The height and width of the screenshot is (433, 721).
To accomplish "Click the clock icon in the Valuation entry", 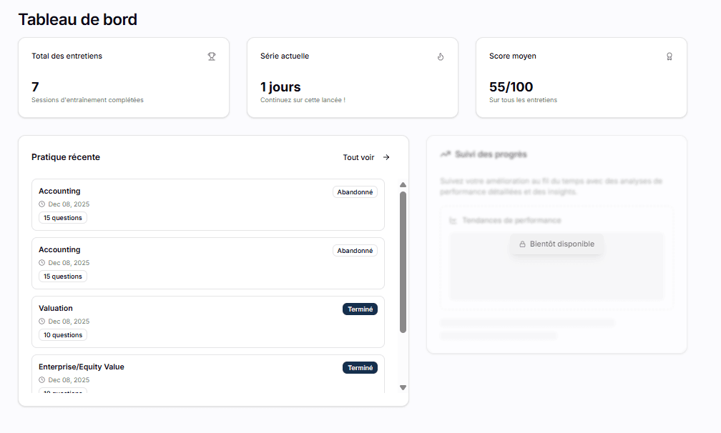I will point(42,322).
